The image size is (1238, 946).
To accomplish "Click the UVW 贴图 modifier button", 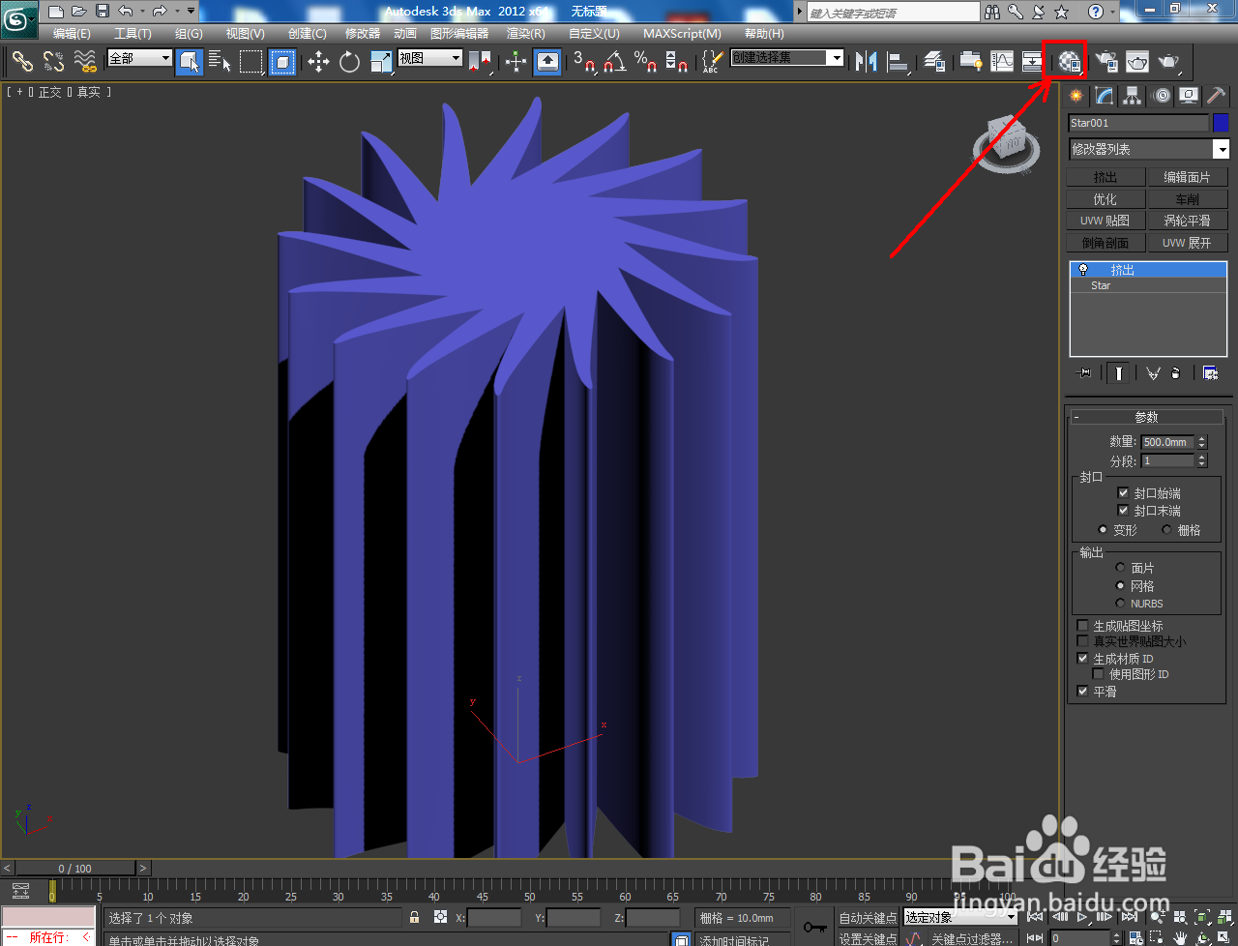I will (x=1105, y=221).
